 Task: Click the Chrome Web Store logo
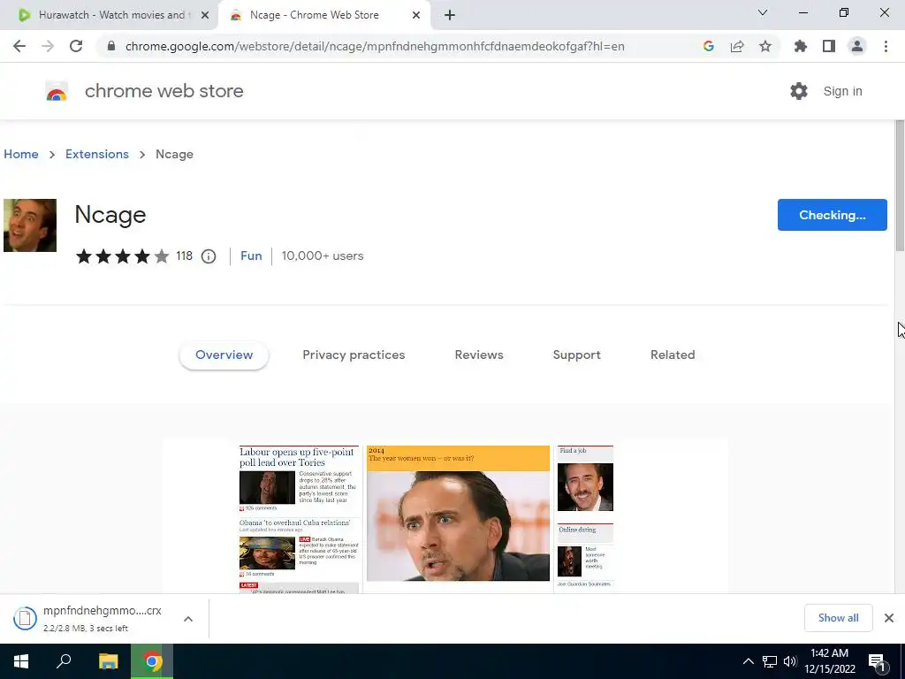pos(57,91)
